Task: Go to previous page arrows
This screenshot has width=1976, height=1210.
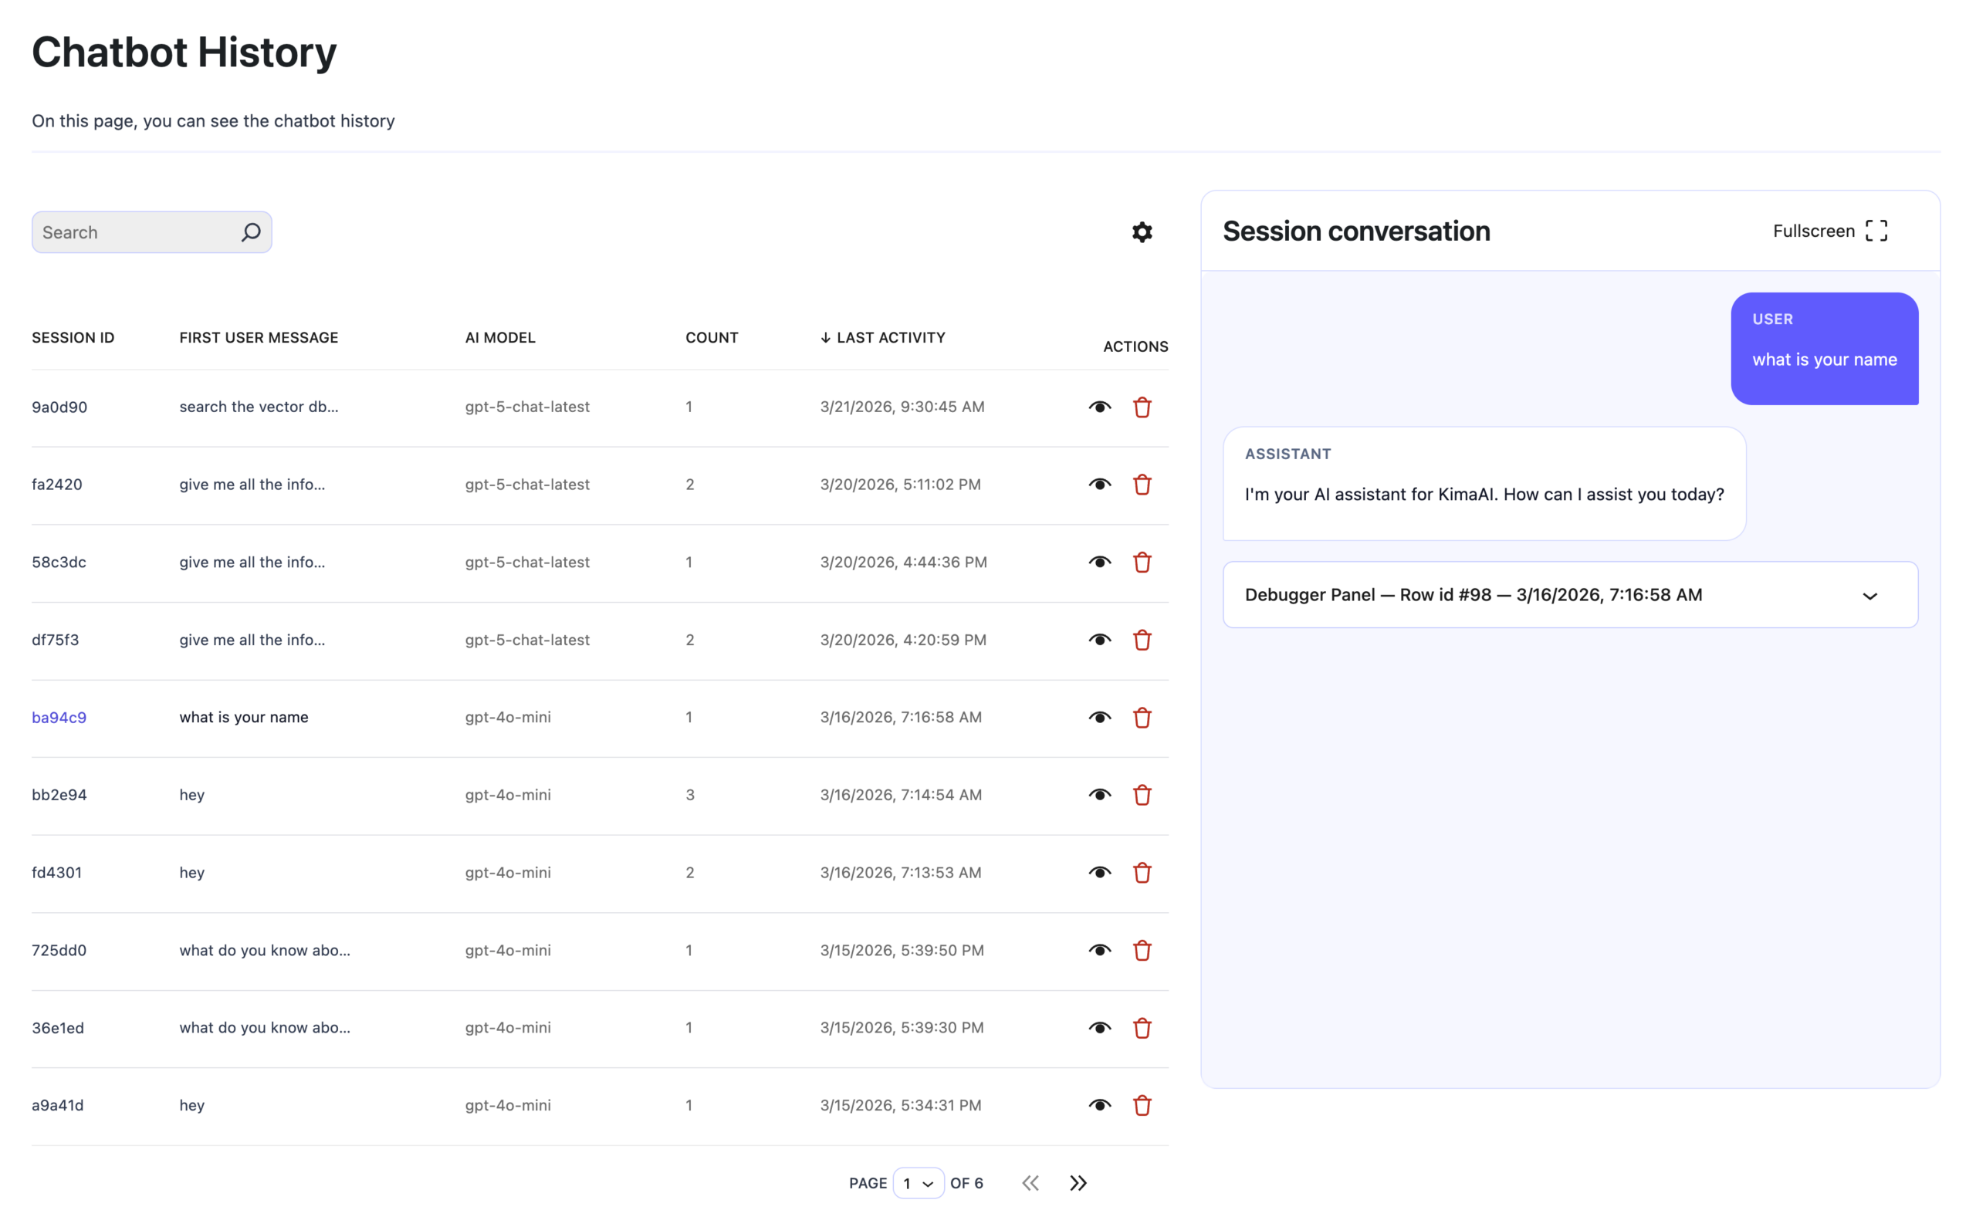Action: pyautogui.click(x=1030, y=1183)
